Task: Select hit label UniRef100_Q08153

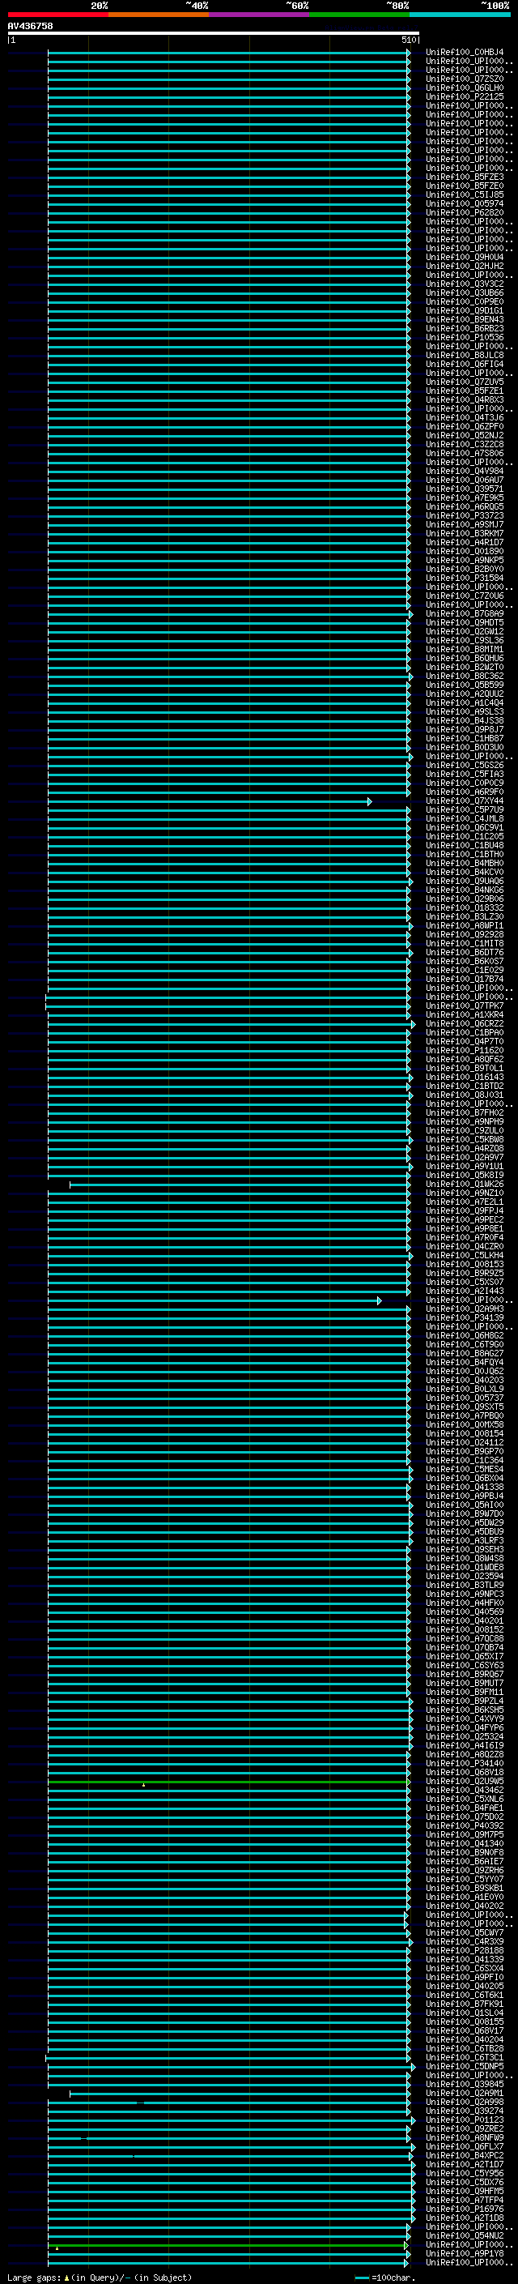Action: 464,1265
